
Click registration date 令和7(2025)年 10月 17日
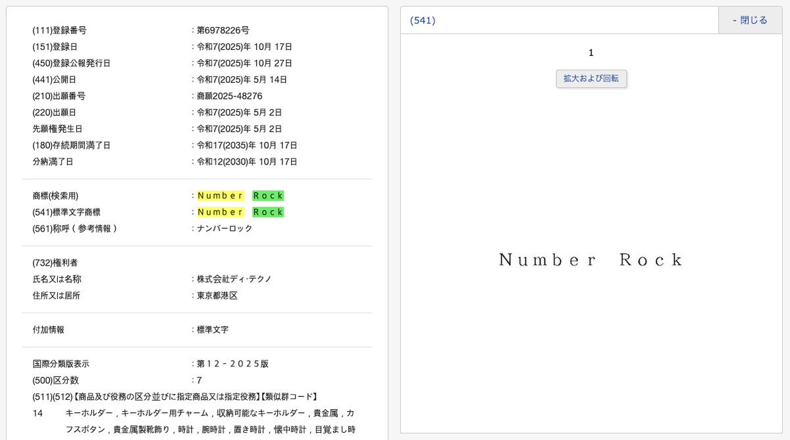tap(244, 47)
